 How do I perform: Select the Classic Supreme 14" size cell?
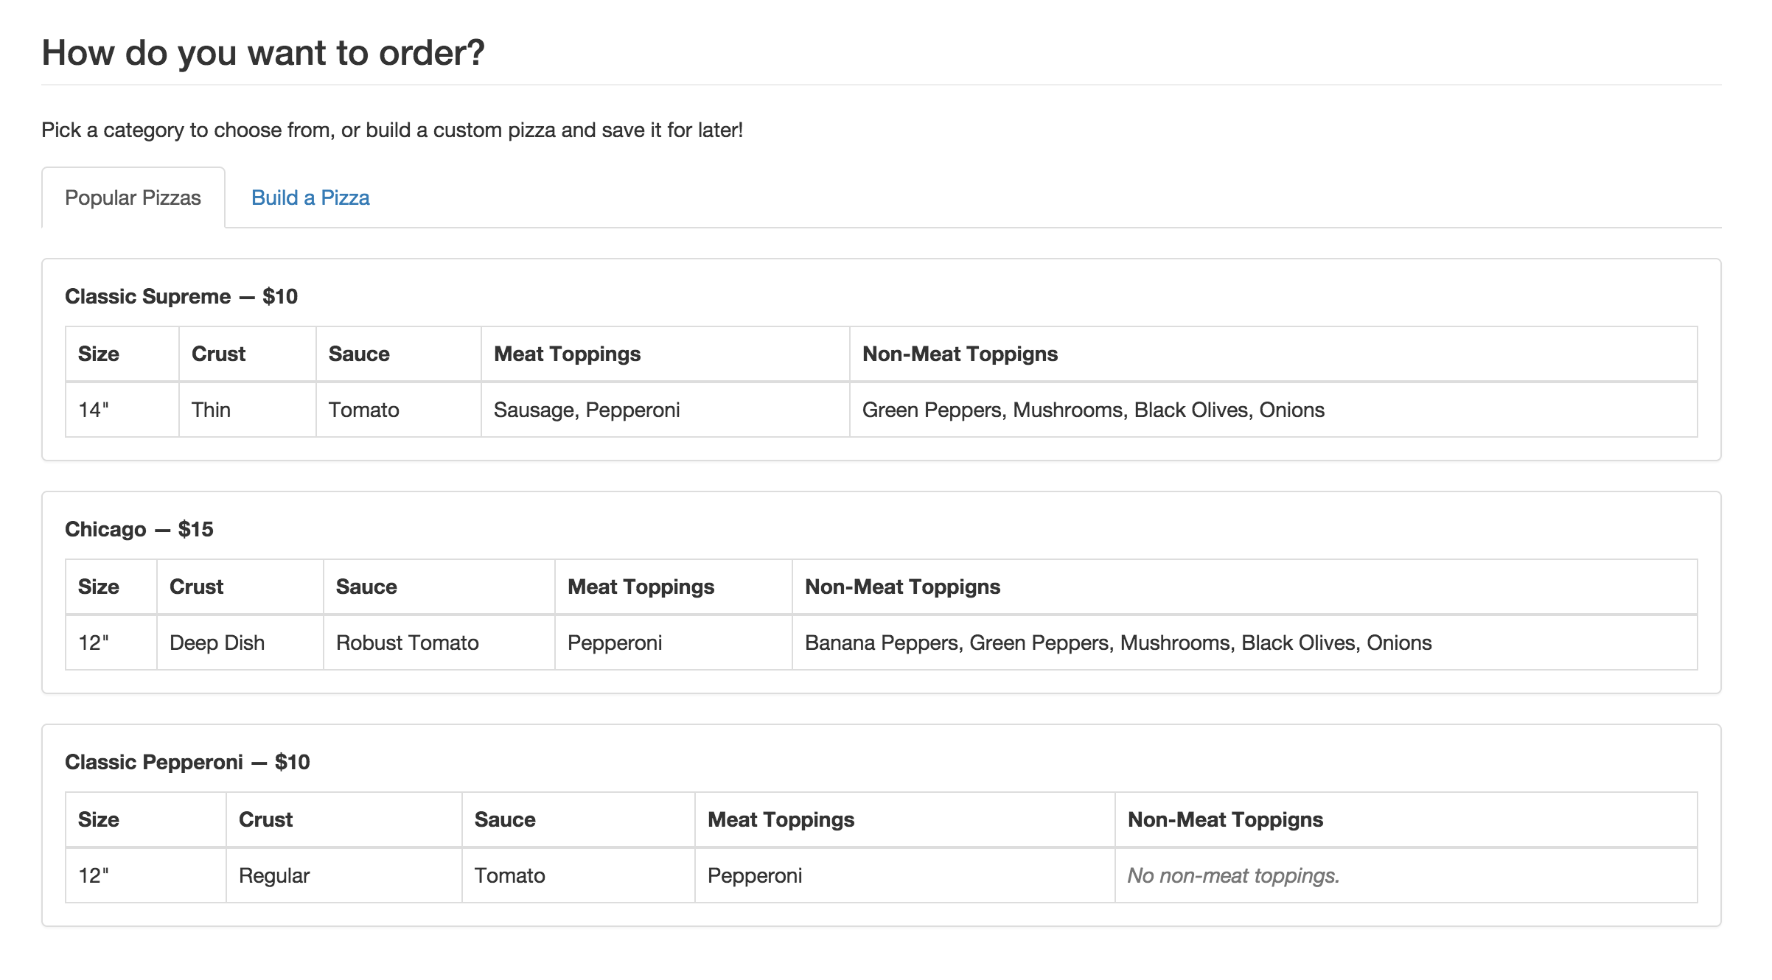pyautogui.click(x=122, y=410)
